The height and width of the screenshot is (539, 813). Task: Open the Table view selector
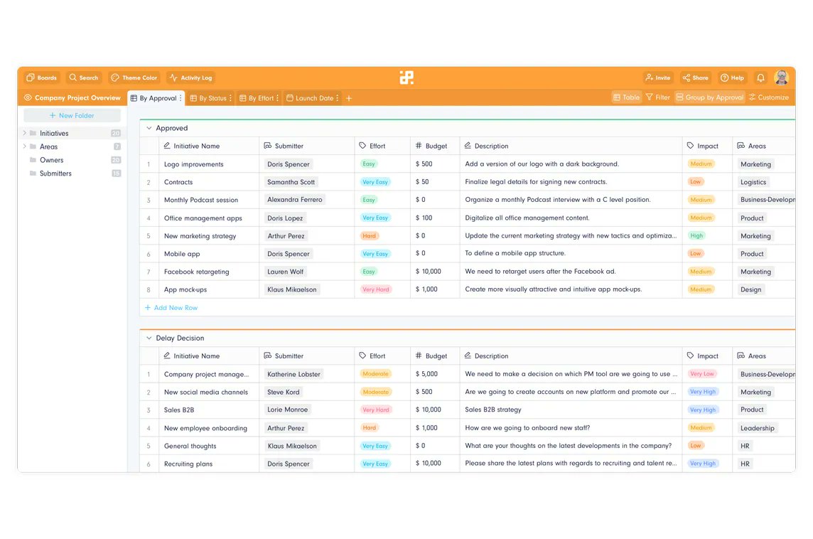click(x=626, y=97)
